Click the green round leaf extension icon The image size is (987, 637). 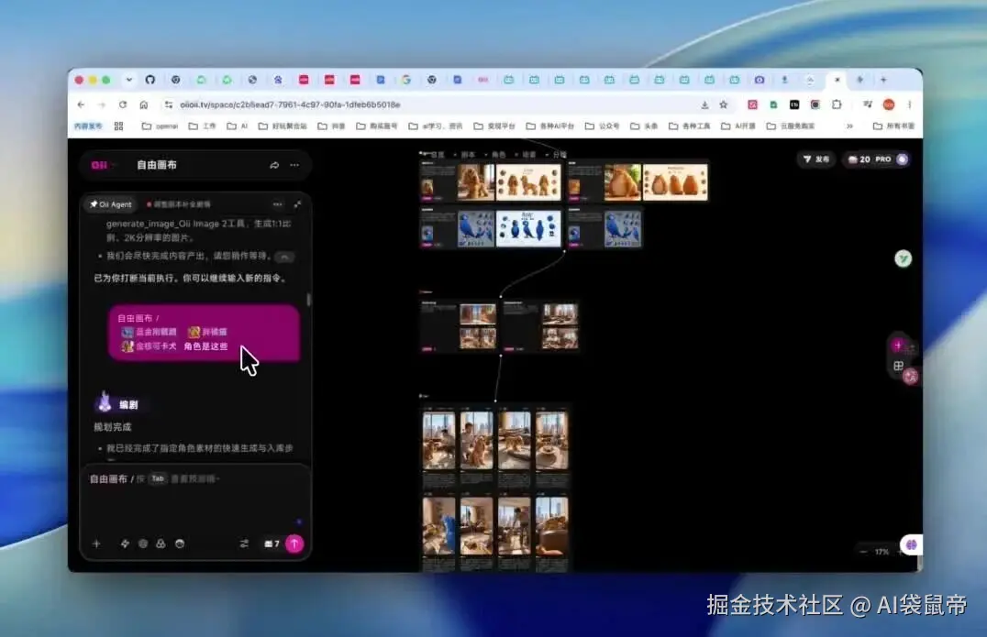(x=904, y=258)
